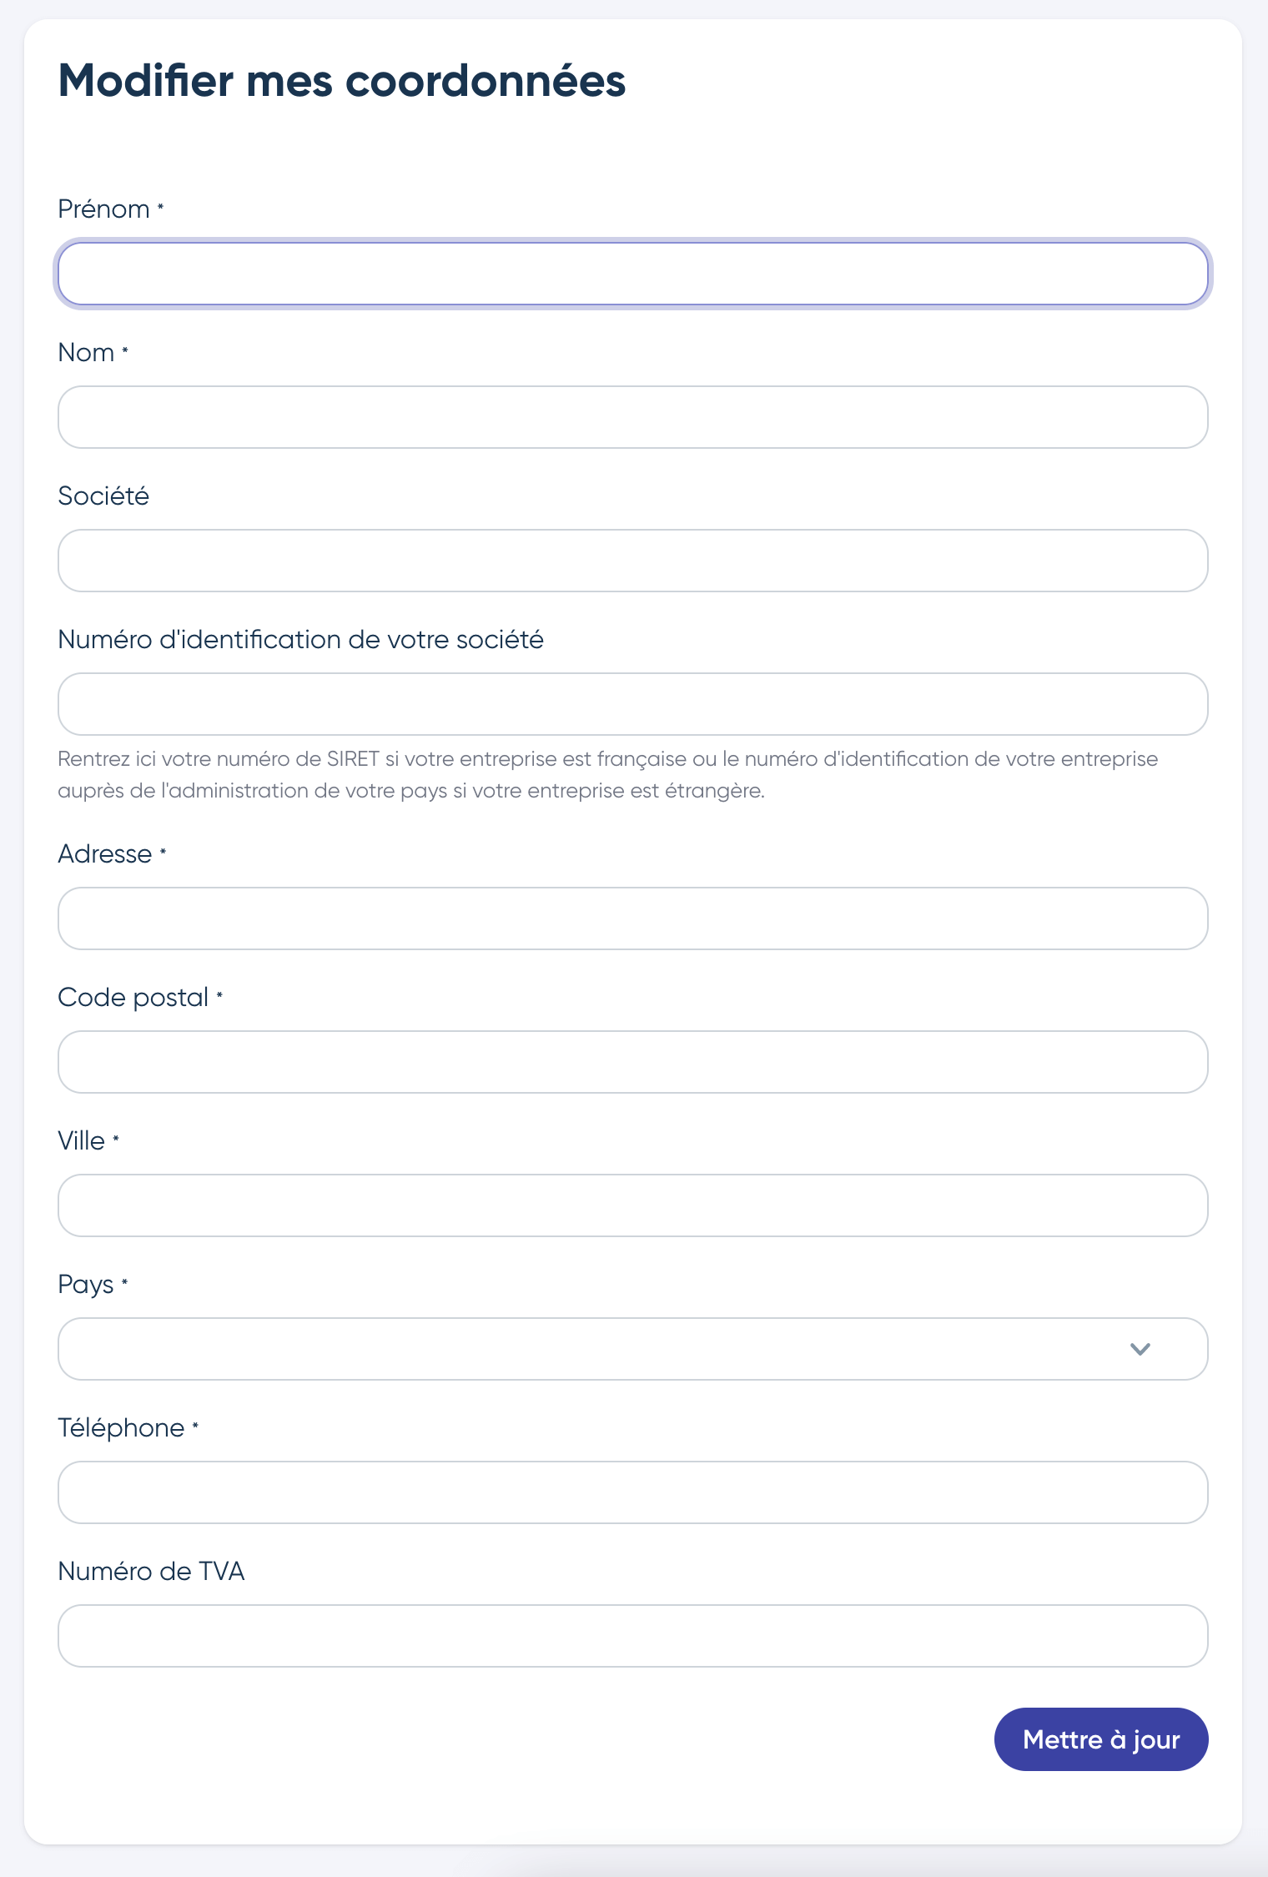The image size is (1268, 1877).
Task: Click the Modifier mes coordonnées heading
Action: [342, 81]
